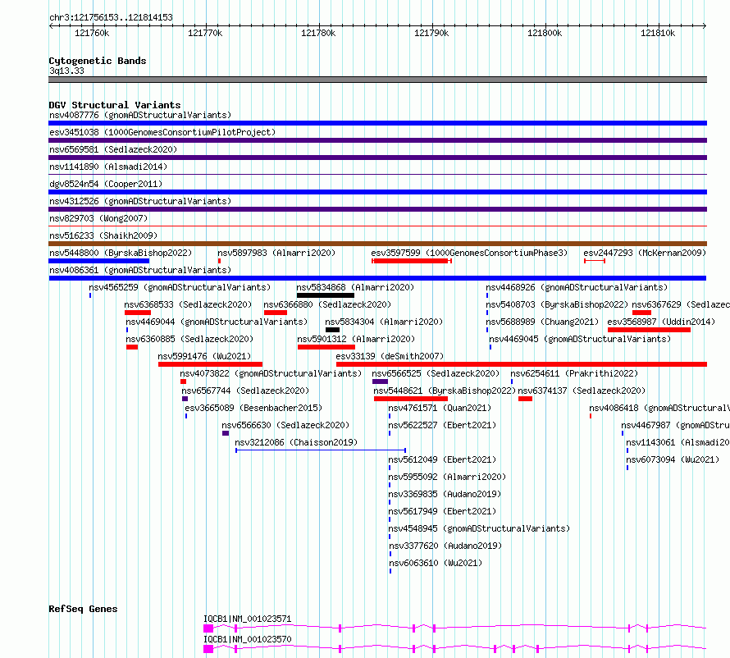730x658 pixels.
Task: Click the red bar of nsv6374137
Action: pyautogui.click(x=525, y=399)
